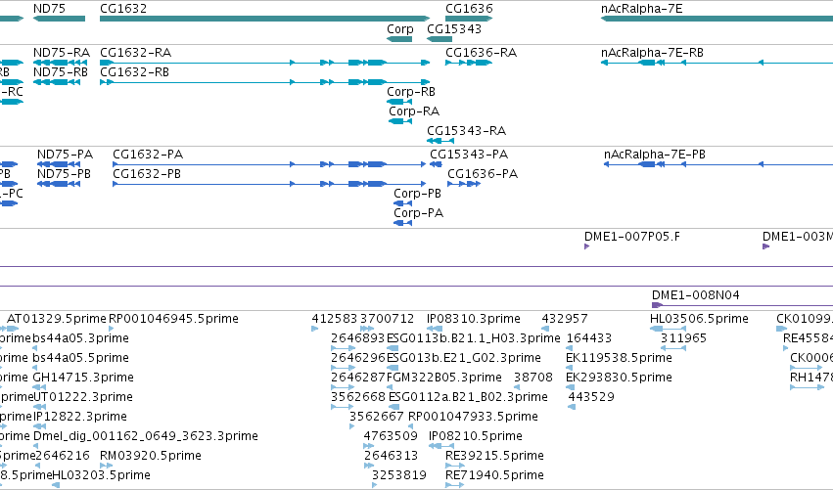Click the 412583 feature label
The height and width of the screenshot is (490, 833).
(x=335, y=319)
